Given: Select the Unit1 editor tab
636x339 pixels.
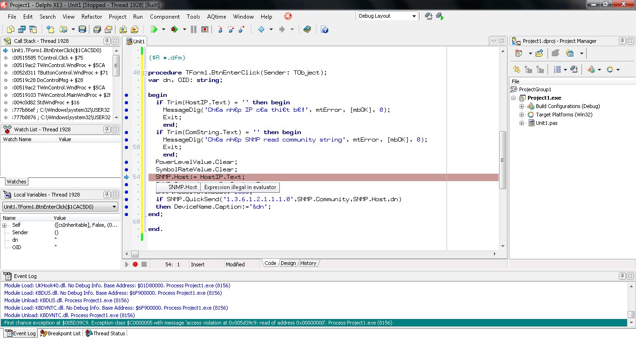Looking at the screenshot, I should click(x=135, y=41).
